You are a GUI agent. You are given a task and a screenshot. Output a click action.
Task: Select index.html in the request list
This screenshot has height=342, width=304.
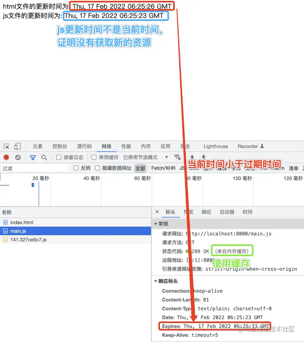click(x=75, y=223)
